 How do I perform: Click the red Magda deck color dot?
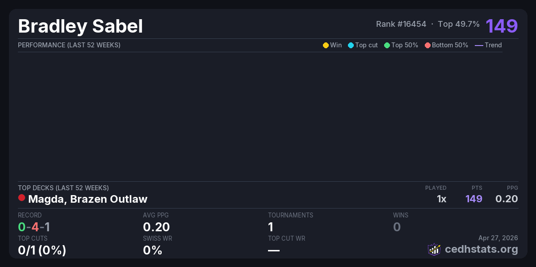(21, 198)
